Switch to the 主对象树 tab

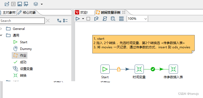pyautogui.click(x=8, y=13)
